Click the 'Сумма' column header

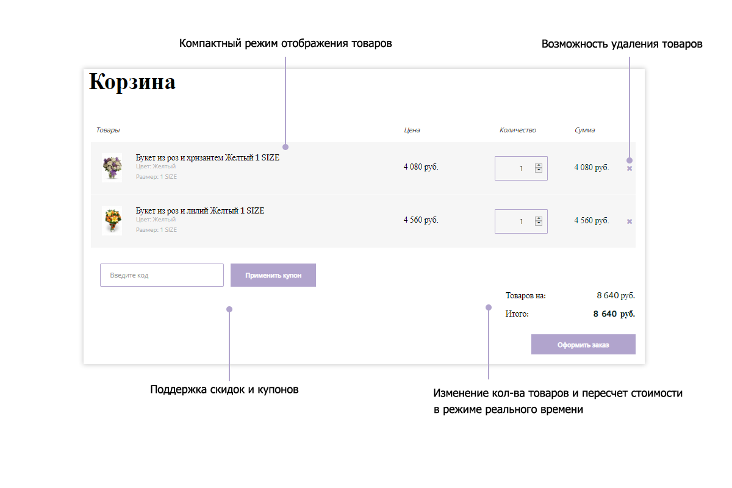[x=584, y=130]
